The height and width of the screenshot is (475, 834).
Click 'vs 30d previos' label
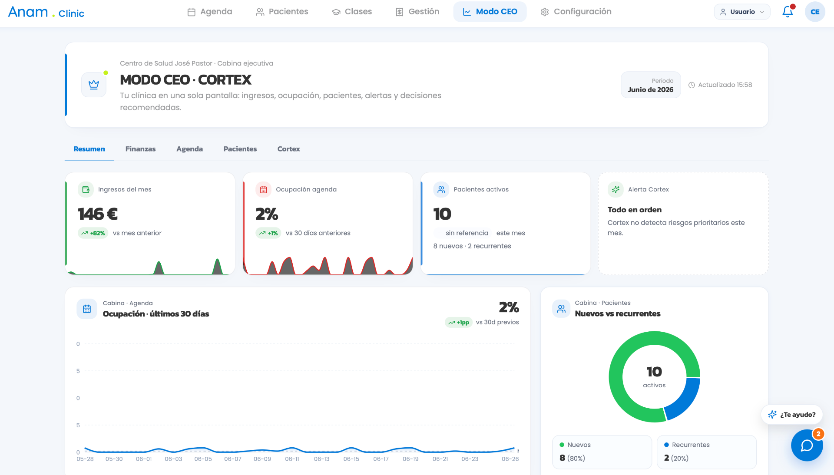point(497,322)
